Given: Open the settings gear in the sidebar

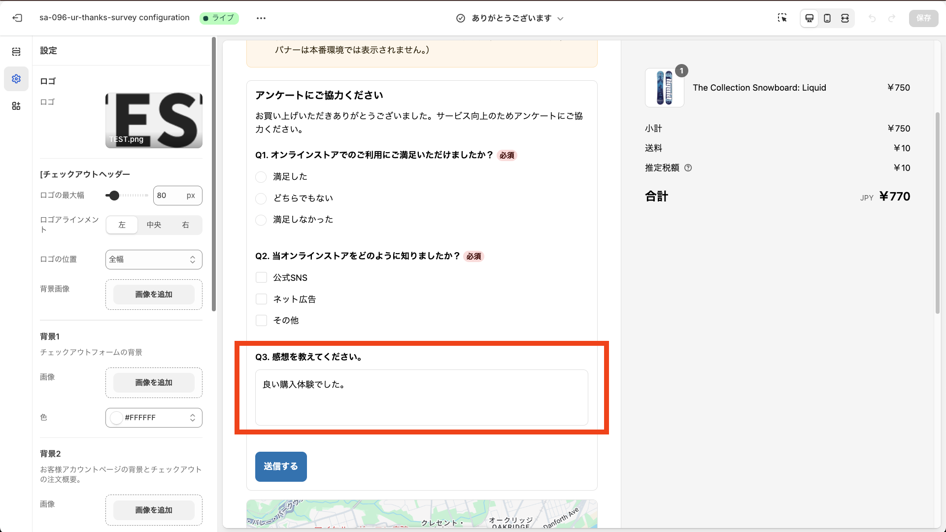Looking at the screenshot, I should click(x=16, y=79).
